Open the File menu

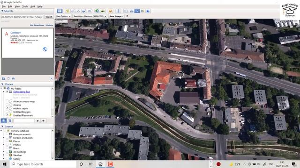[x=4, y=7]
